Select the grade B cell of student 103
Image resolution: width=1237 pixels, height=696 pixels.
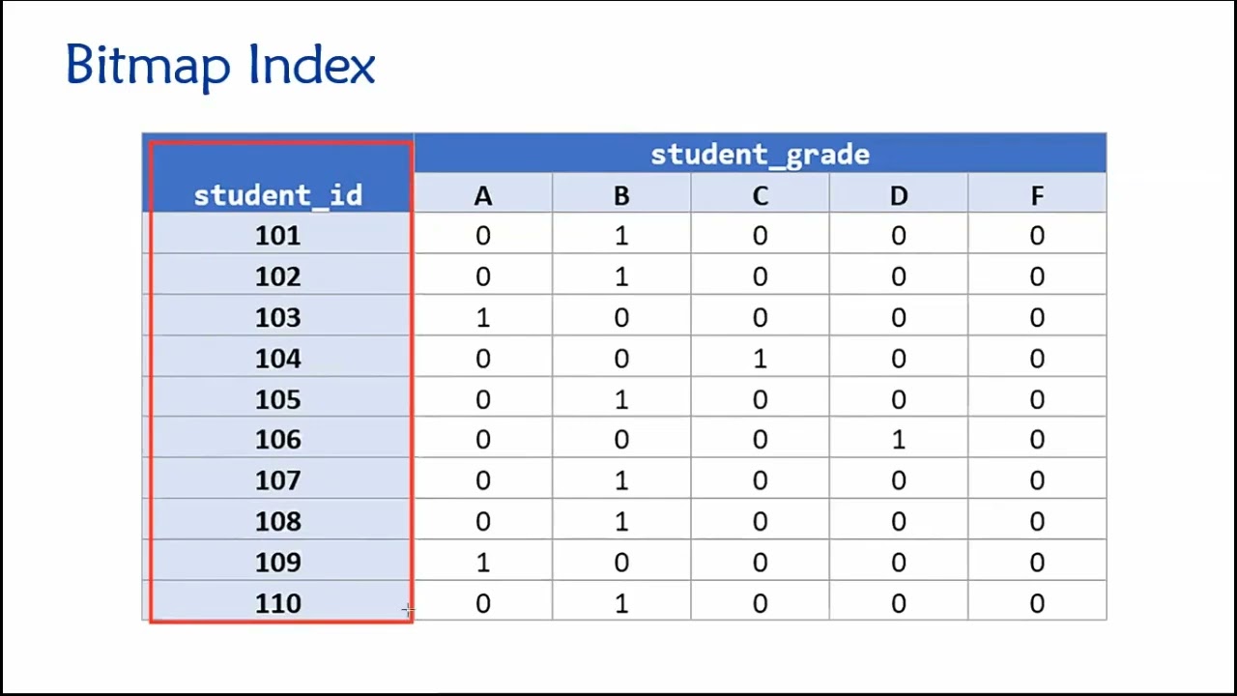(x=621, y=316)
